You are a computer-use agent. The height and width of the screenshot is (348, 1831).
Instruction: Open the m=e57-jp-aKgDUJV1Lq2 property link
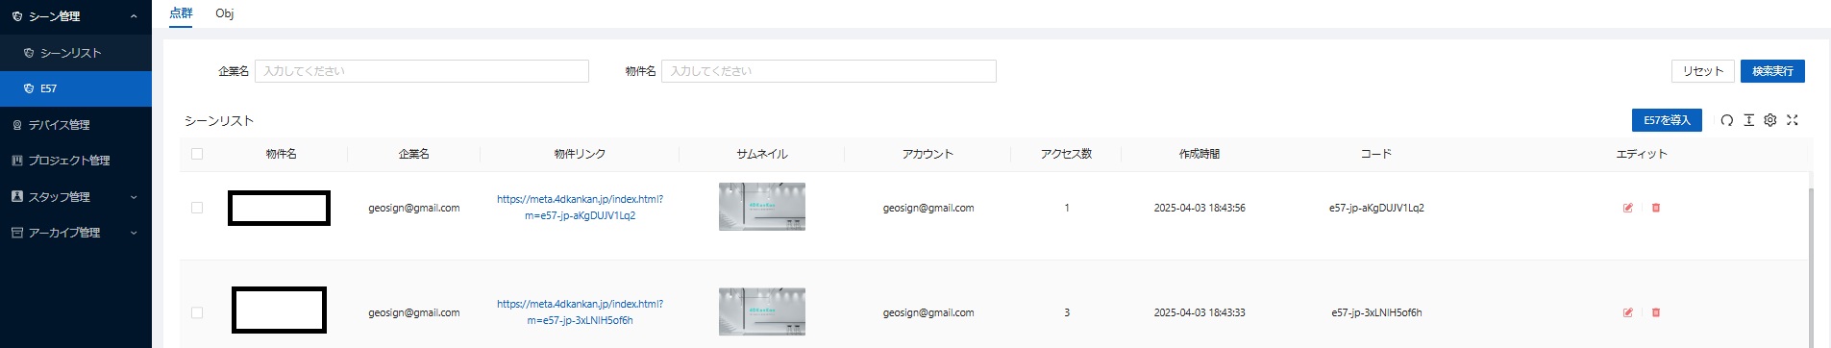(580, 208)
